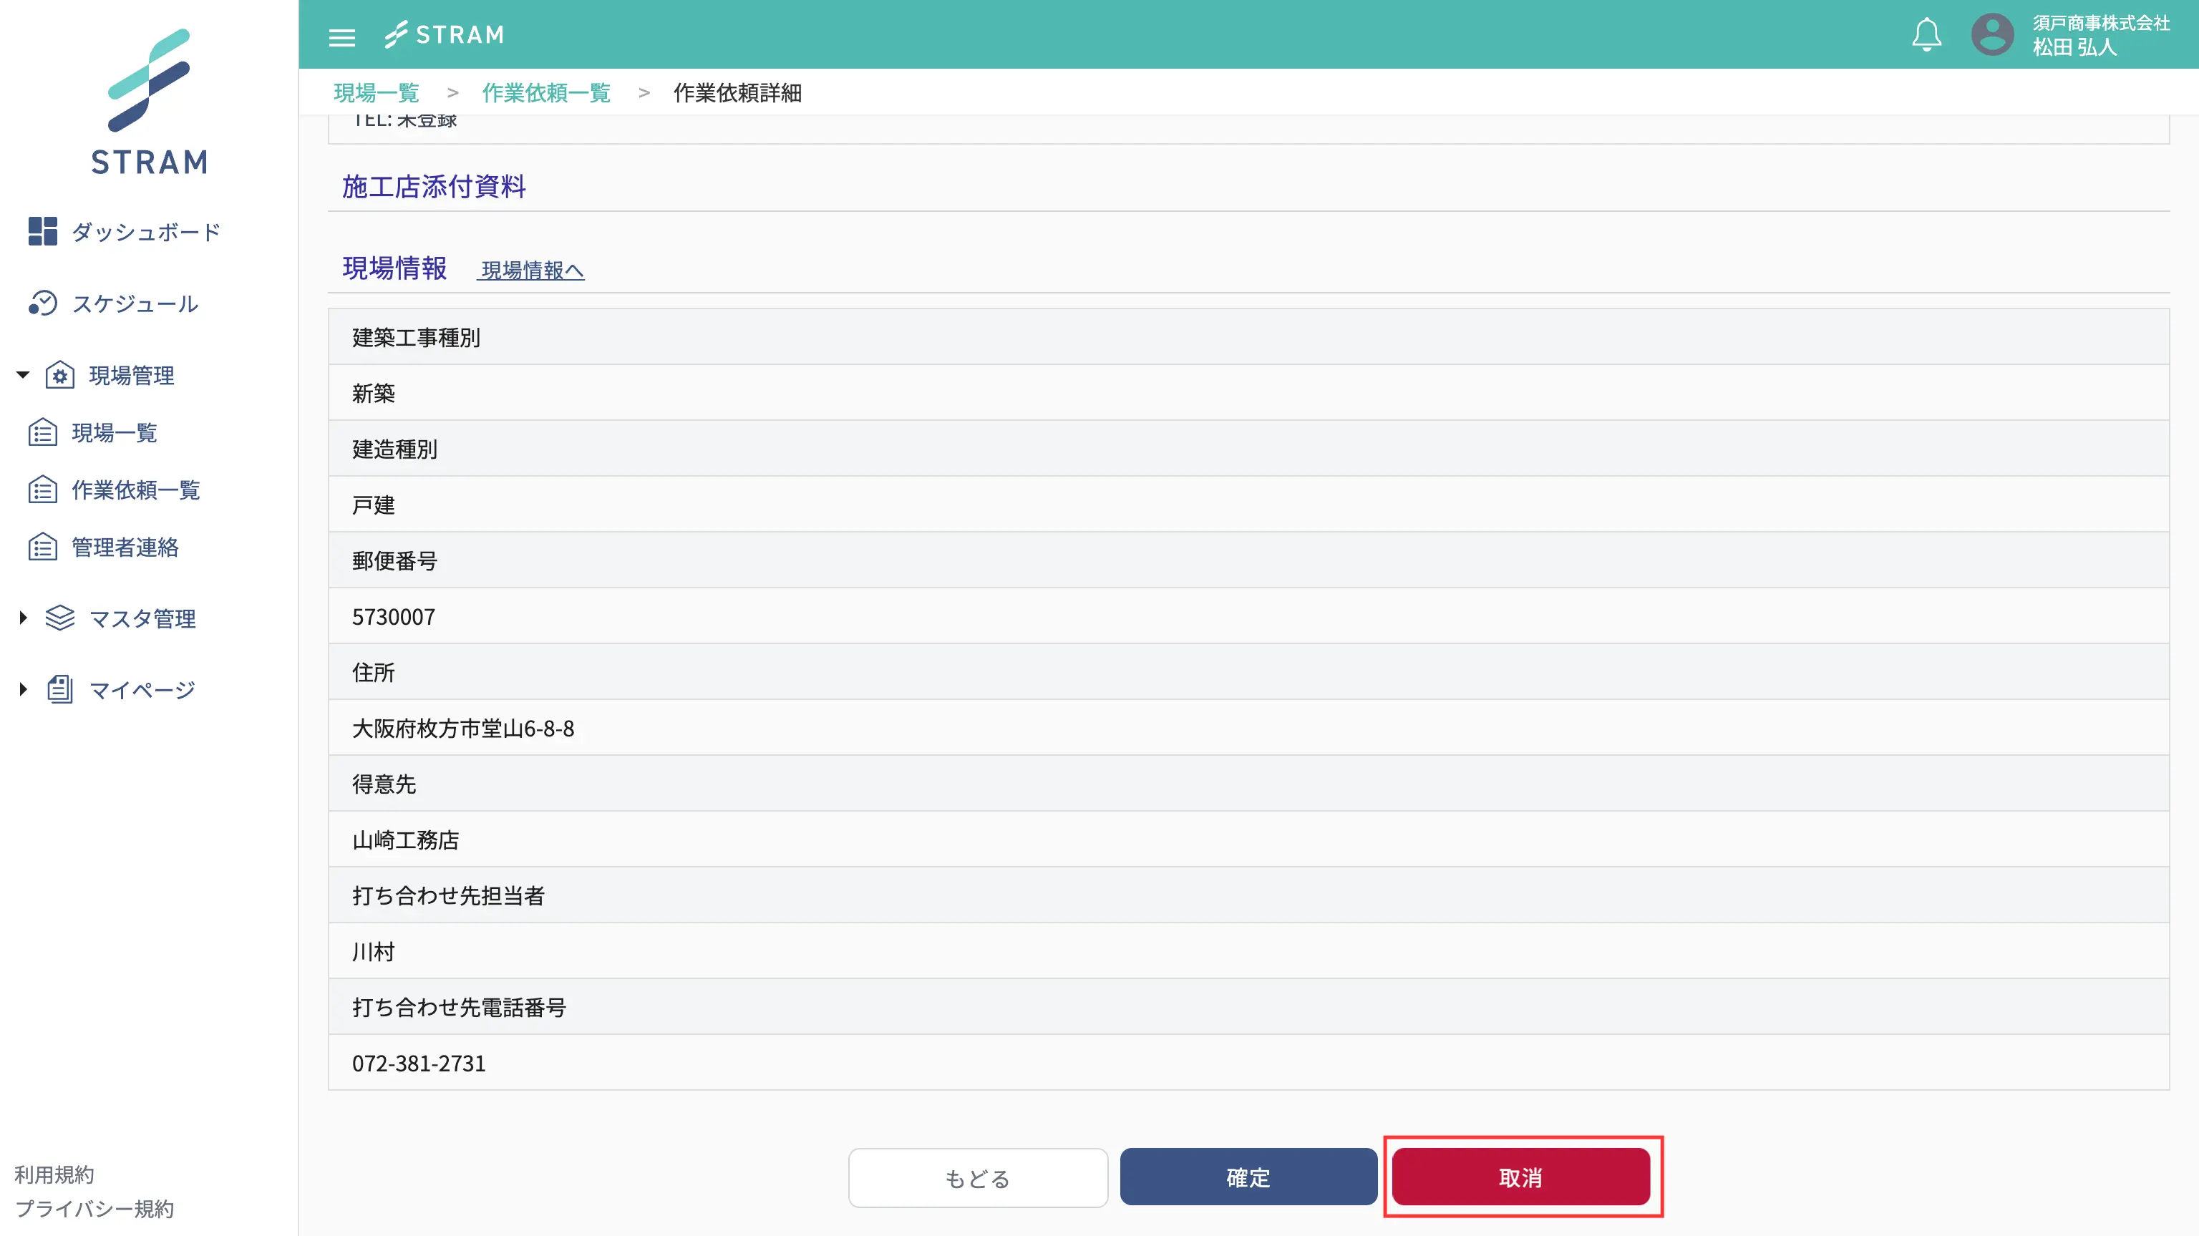Image resolution: width=2199 pixels, height=1236 pixels.
Task: Expand the マイページ menu section
Action: tap(23, 688)
